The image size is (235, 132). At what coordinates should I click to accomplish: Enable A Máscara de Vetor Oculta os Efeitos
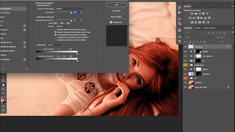(55, 40)
